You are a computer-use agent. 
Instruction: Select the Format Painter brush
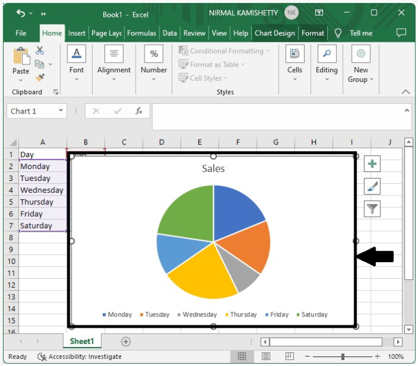point(40,78)
